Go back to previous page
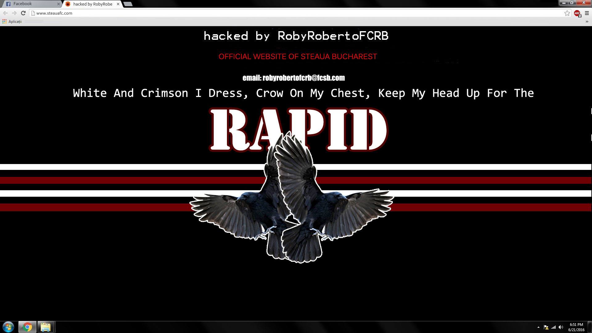The image size is (592, 333). (5, 13)
